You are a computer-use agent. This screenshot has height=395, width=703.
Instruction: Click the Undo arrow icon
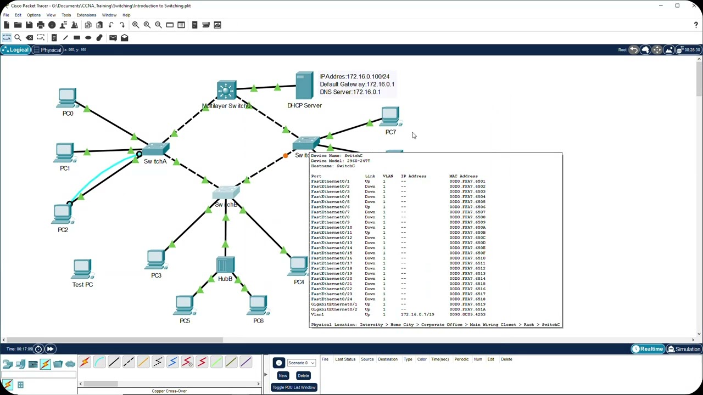(111, 25)
